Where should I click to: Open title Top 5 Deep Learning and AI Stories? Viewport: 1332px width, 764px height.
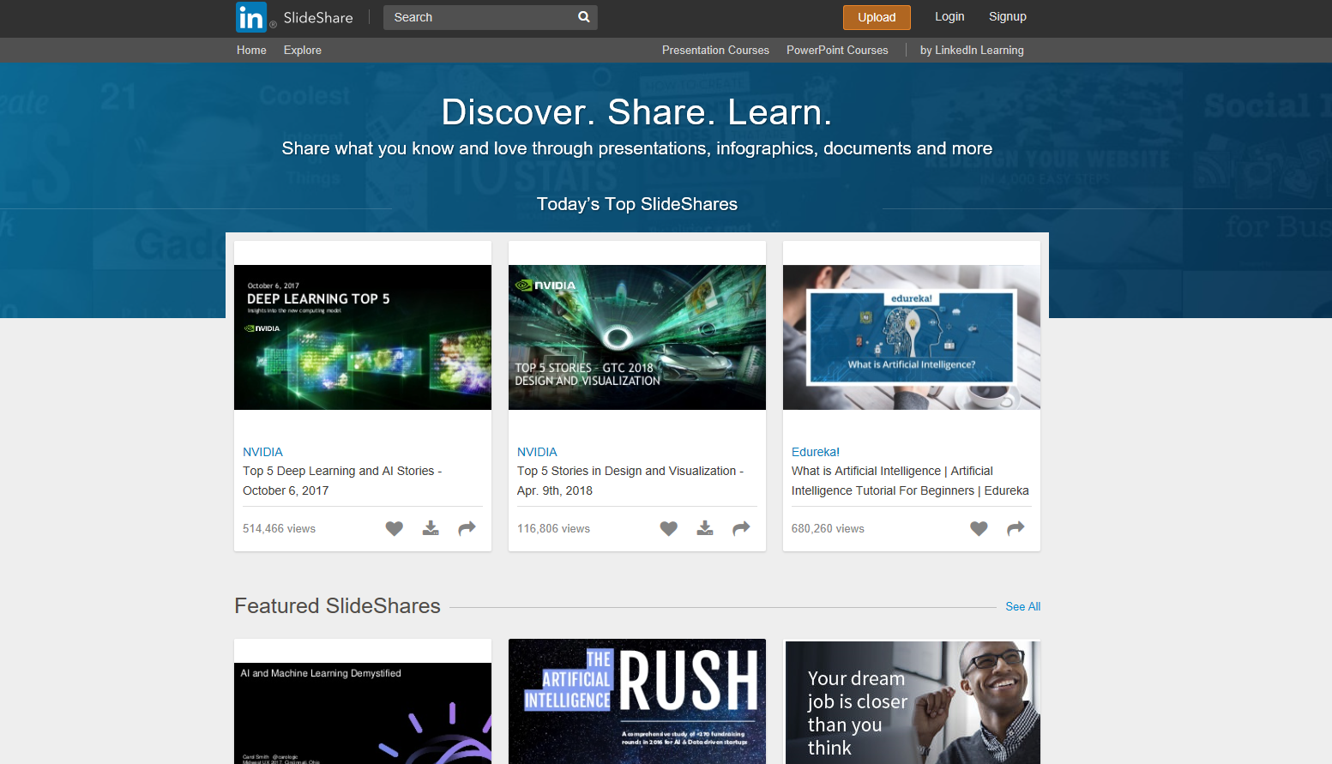pyautogui.click(x=342, y=481)
